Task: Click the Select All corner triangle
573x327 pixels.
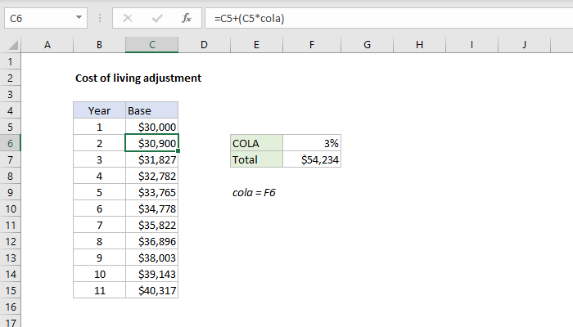Action: pos(13,45)
